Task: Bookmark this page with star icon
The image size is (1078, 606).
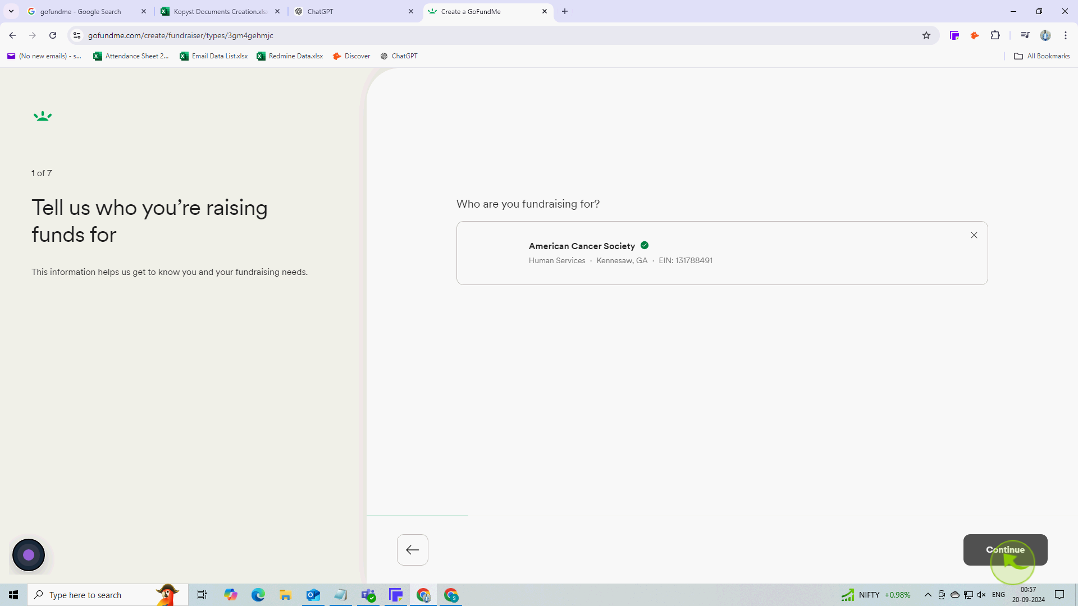Action: [x=926, y=35]
